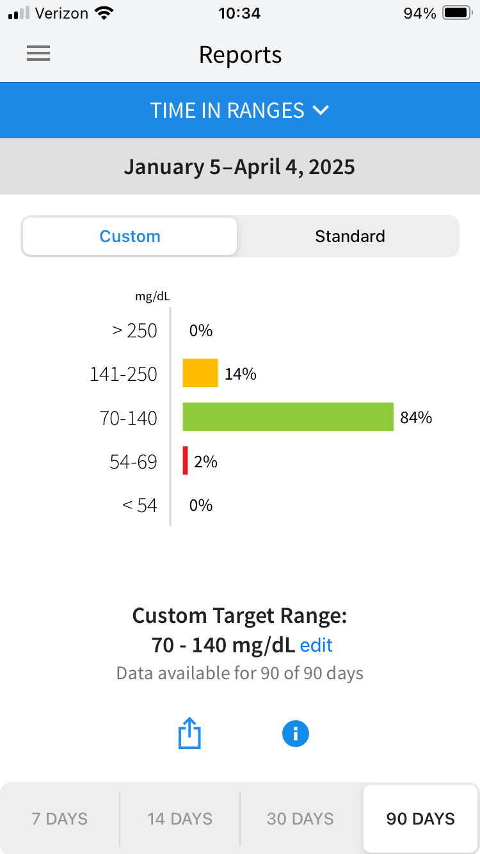This screenshot has height=854, width=480.
Task: Switch to Custom range view
Action: (130, 236)
